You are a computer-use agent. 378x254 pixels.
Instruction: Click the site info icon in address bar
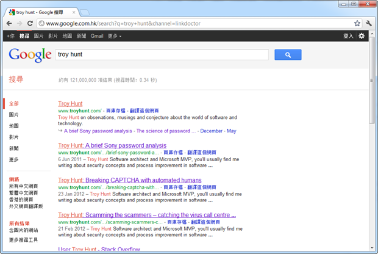(x=41, y=23)
